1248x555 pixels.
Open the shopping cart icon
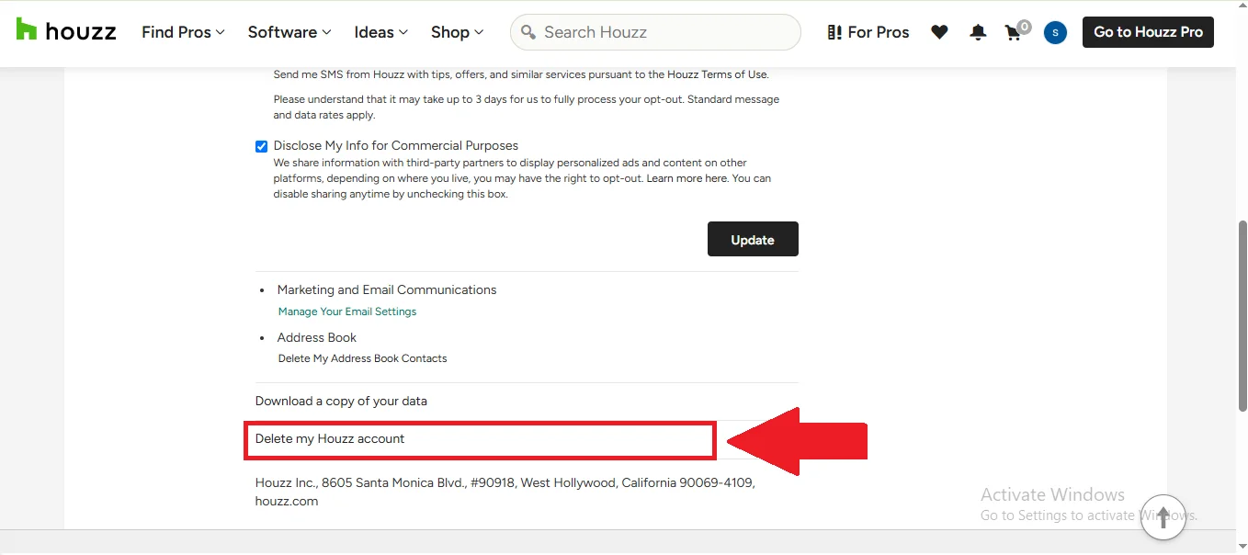point(1014,33)
